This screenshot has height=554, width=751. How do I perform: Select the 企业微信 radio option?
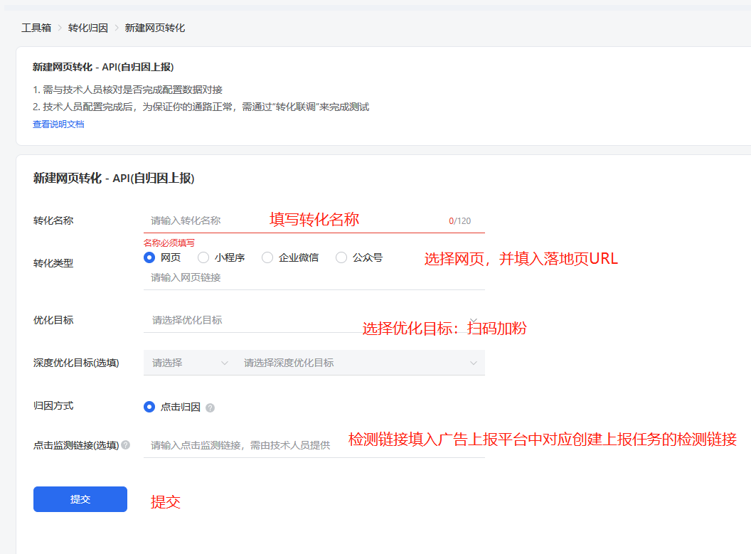pyautogui.click(x=267, y=257)
